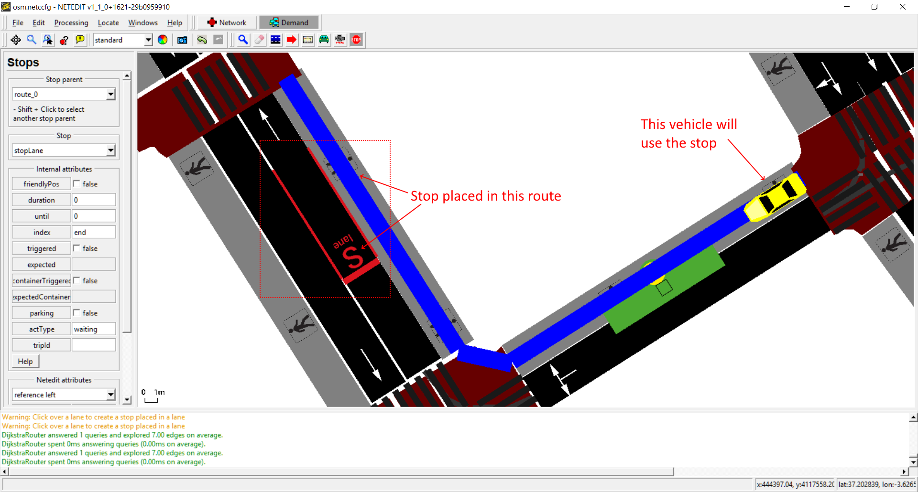Check the parking checkbox
The height and width of the screenshot is (492, 918).
pos(77,313)
